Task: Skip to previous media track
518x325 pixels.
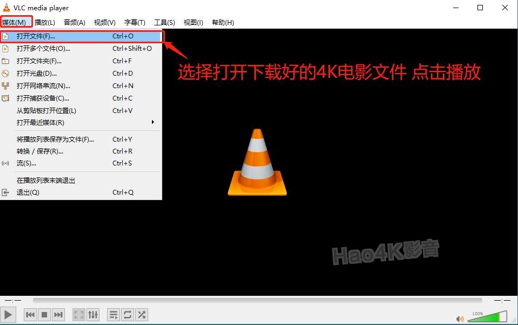Action: 30,315
